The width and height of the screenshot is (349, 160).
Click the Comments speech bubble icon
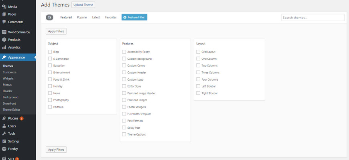(x=4, y=22)
